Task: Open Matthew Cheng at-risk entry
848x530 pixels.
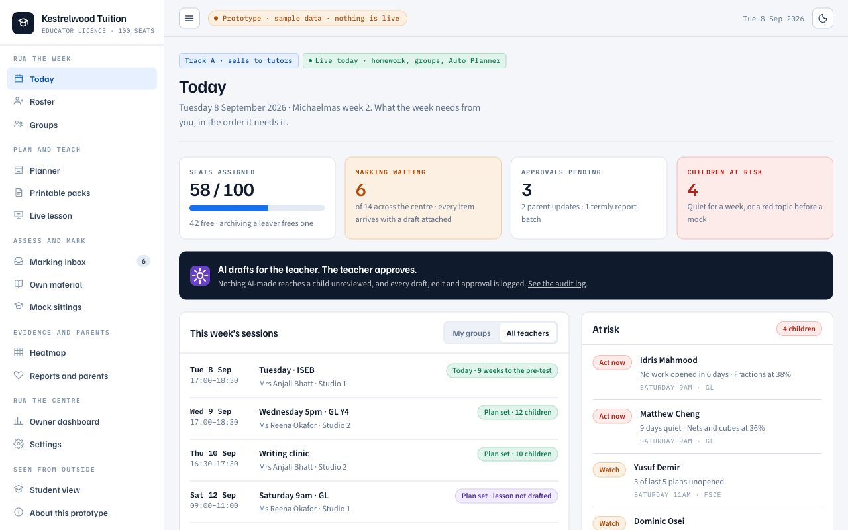Action: click(707, 427)
